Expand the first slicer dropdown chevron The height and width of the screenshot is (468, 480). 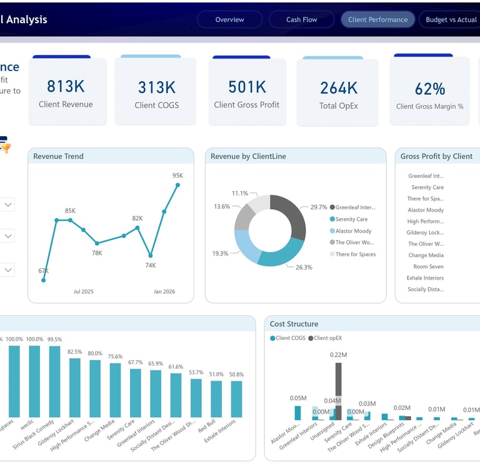(8, 205)
